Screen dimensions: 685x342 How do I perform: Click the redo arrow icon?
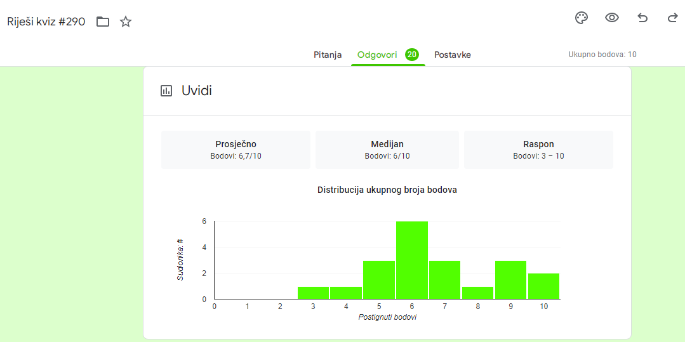coord(672,18)
